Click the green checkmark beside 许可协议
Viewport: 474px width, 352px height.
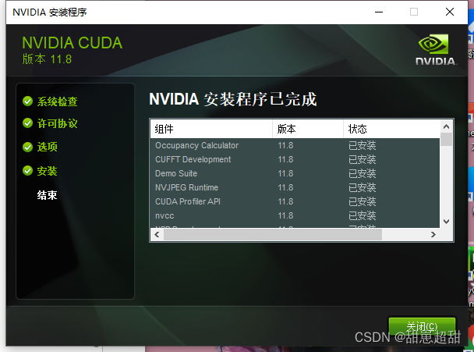point(27,123)
